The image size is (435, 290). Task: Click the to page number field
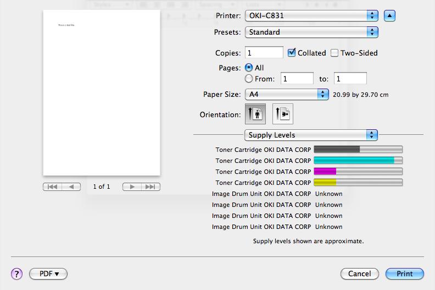[350, 78]
